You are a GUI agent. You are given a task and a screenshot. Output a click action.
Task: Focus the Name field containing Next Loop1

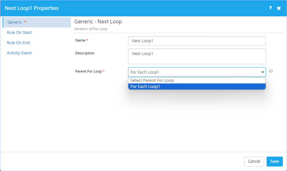[x=197, y=41]
